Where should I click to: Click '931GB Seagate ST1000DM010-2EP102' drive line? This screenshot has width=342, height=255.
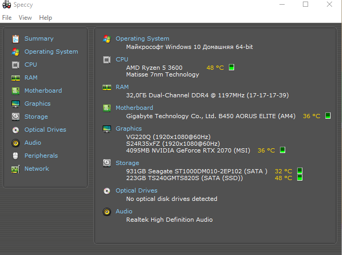197,171
